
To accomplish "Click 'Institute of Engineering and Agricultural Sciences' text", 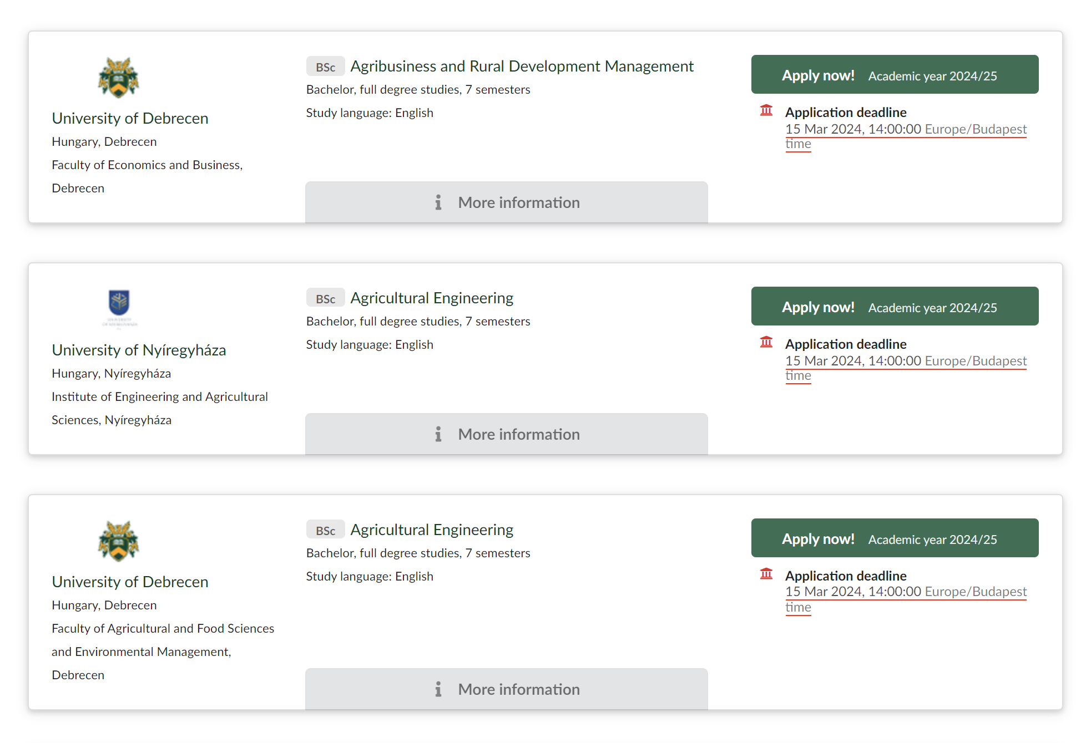I will [160, 408].
